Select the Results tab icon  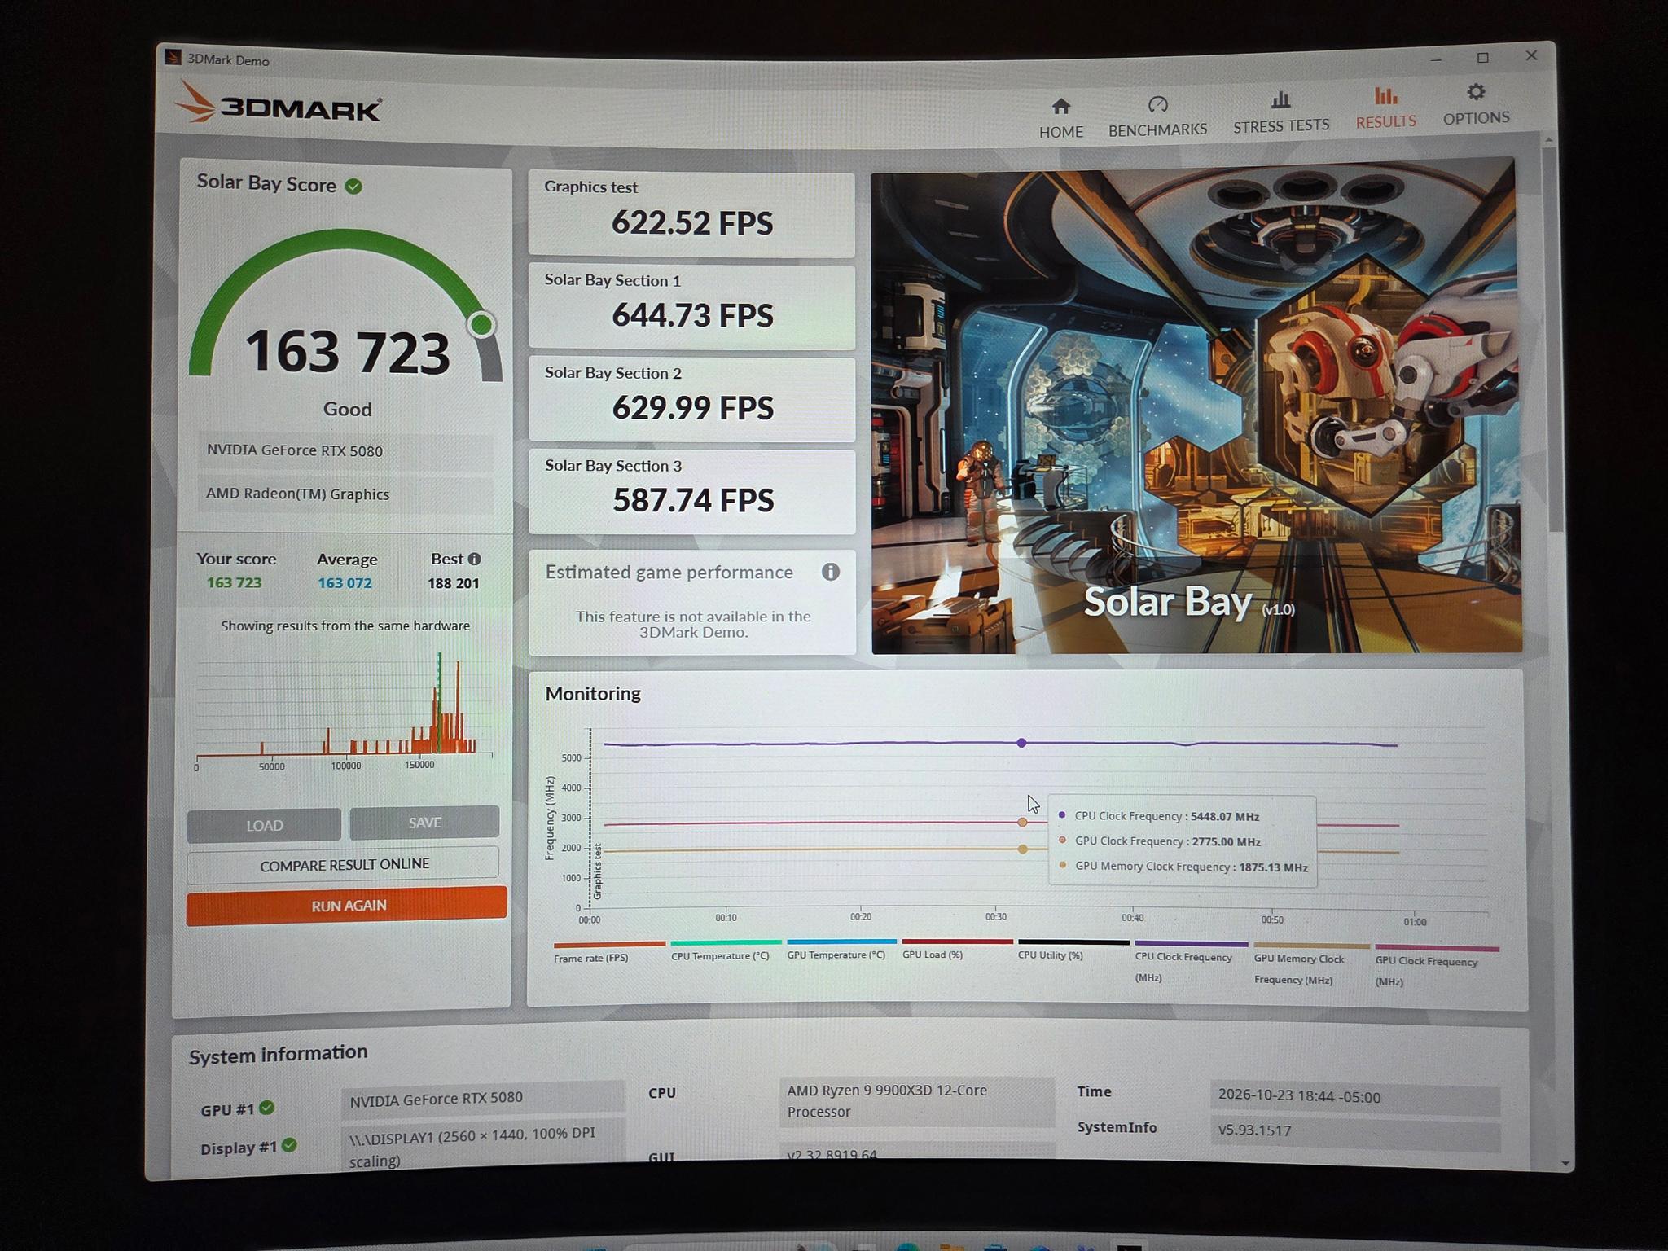(x=1385, y=95)
